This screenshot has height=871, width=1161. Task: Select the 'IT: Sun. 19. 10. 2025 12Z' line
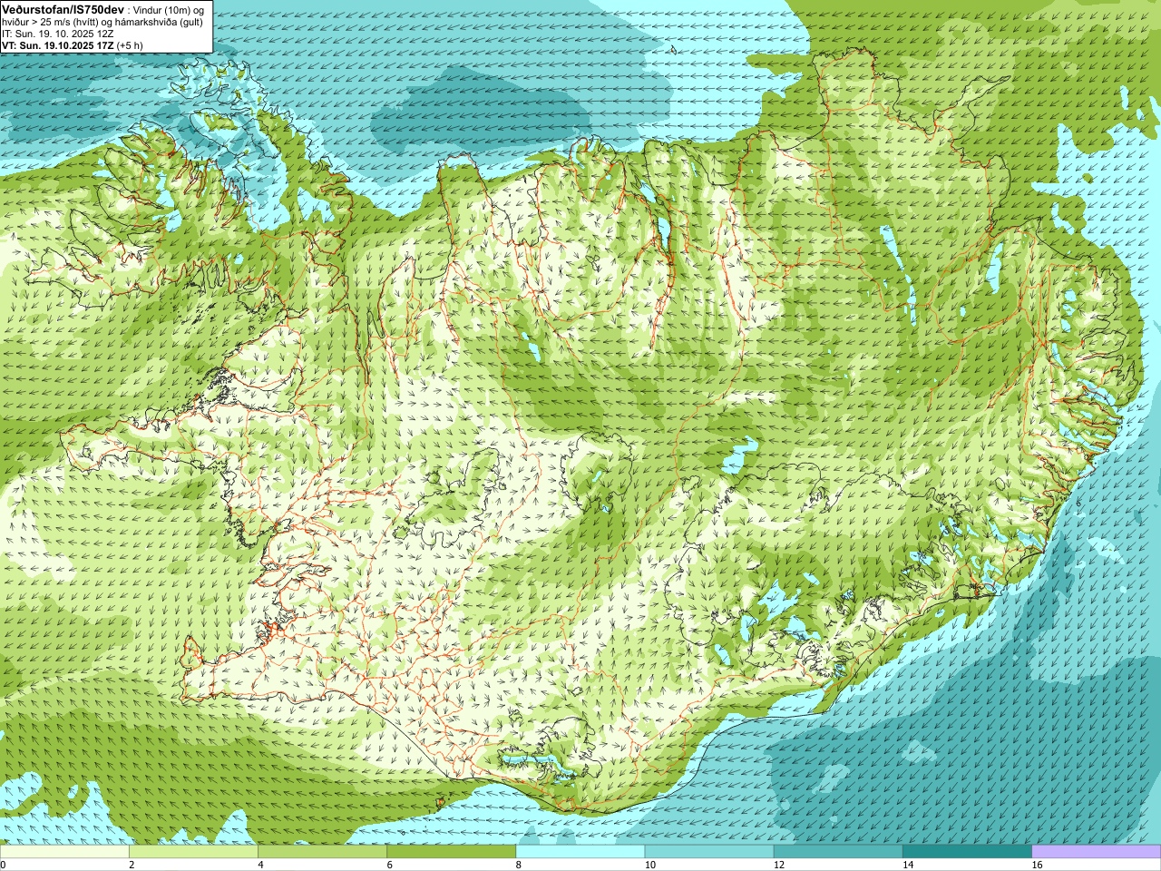(x=58, y=34)
